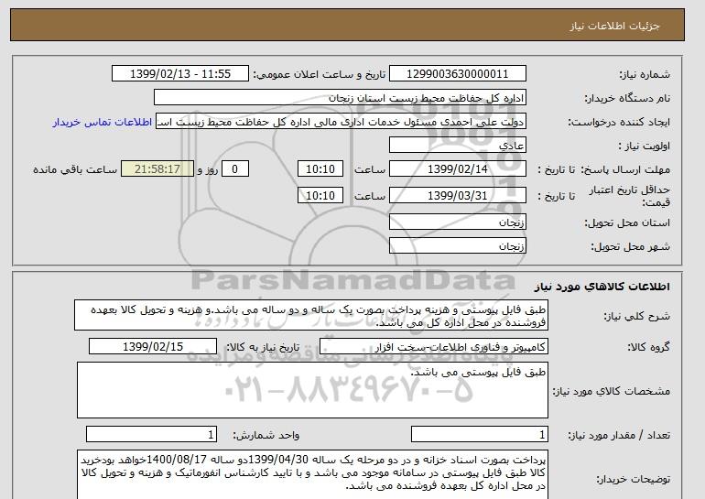Click the تاریخ و ساعت اعلان عمومی label

[x=320, y=74]
